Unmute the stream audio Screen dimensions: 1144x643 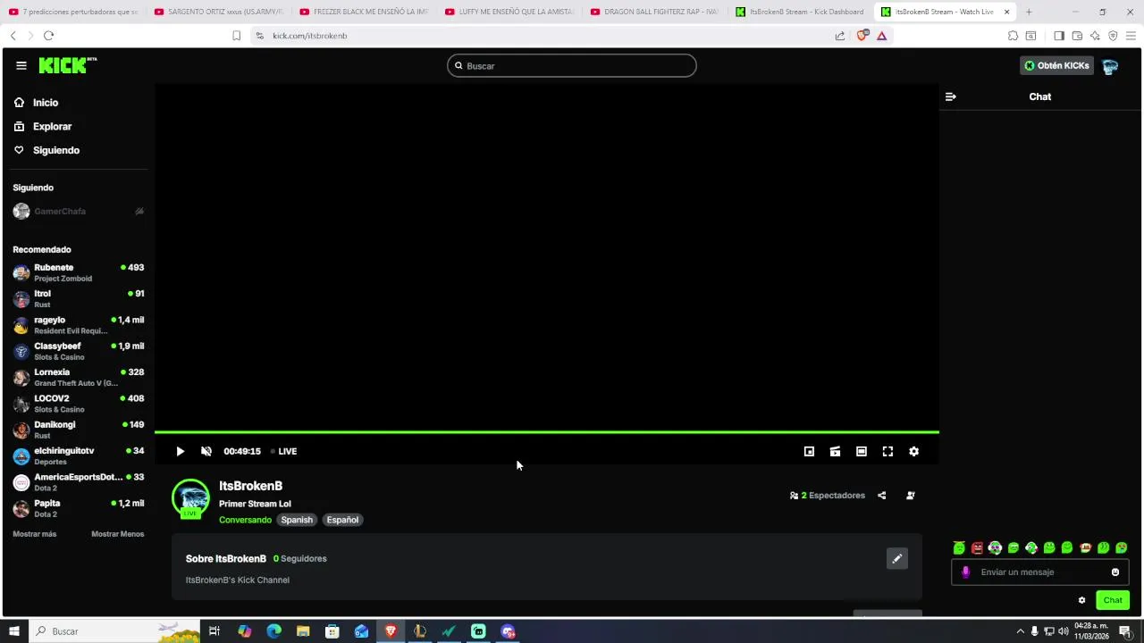tap(206, 451)
